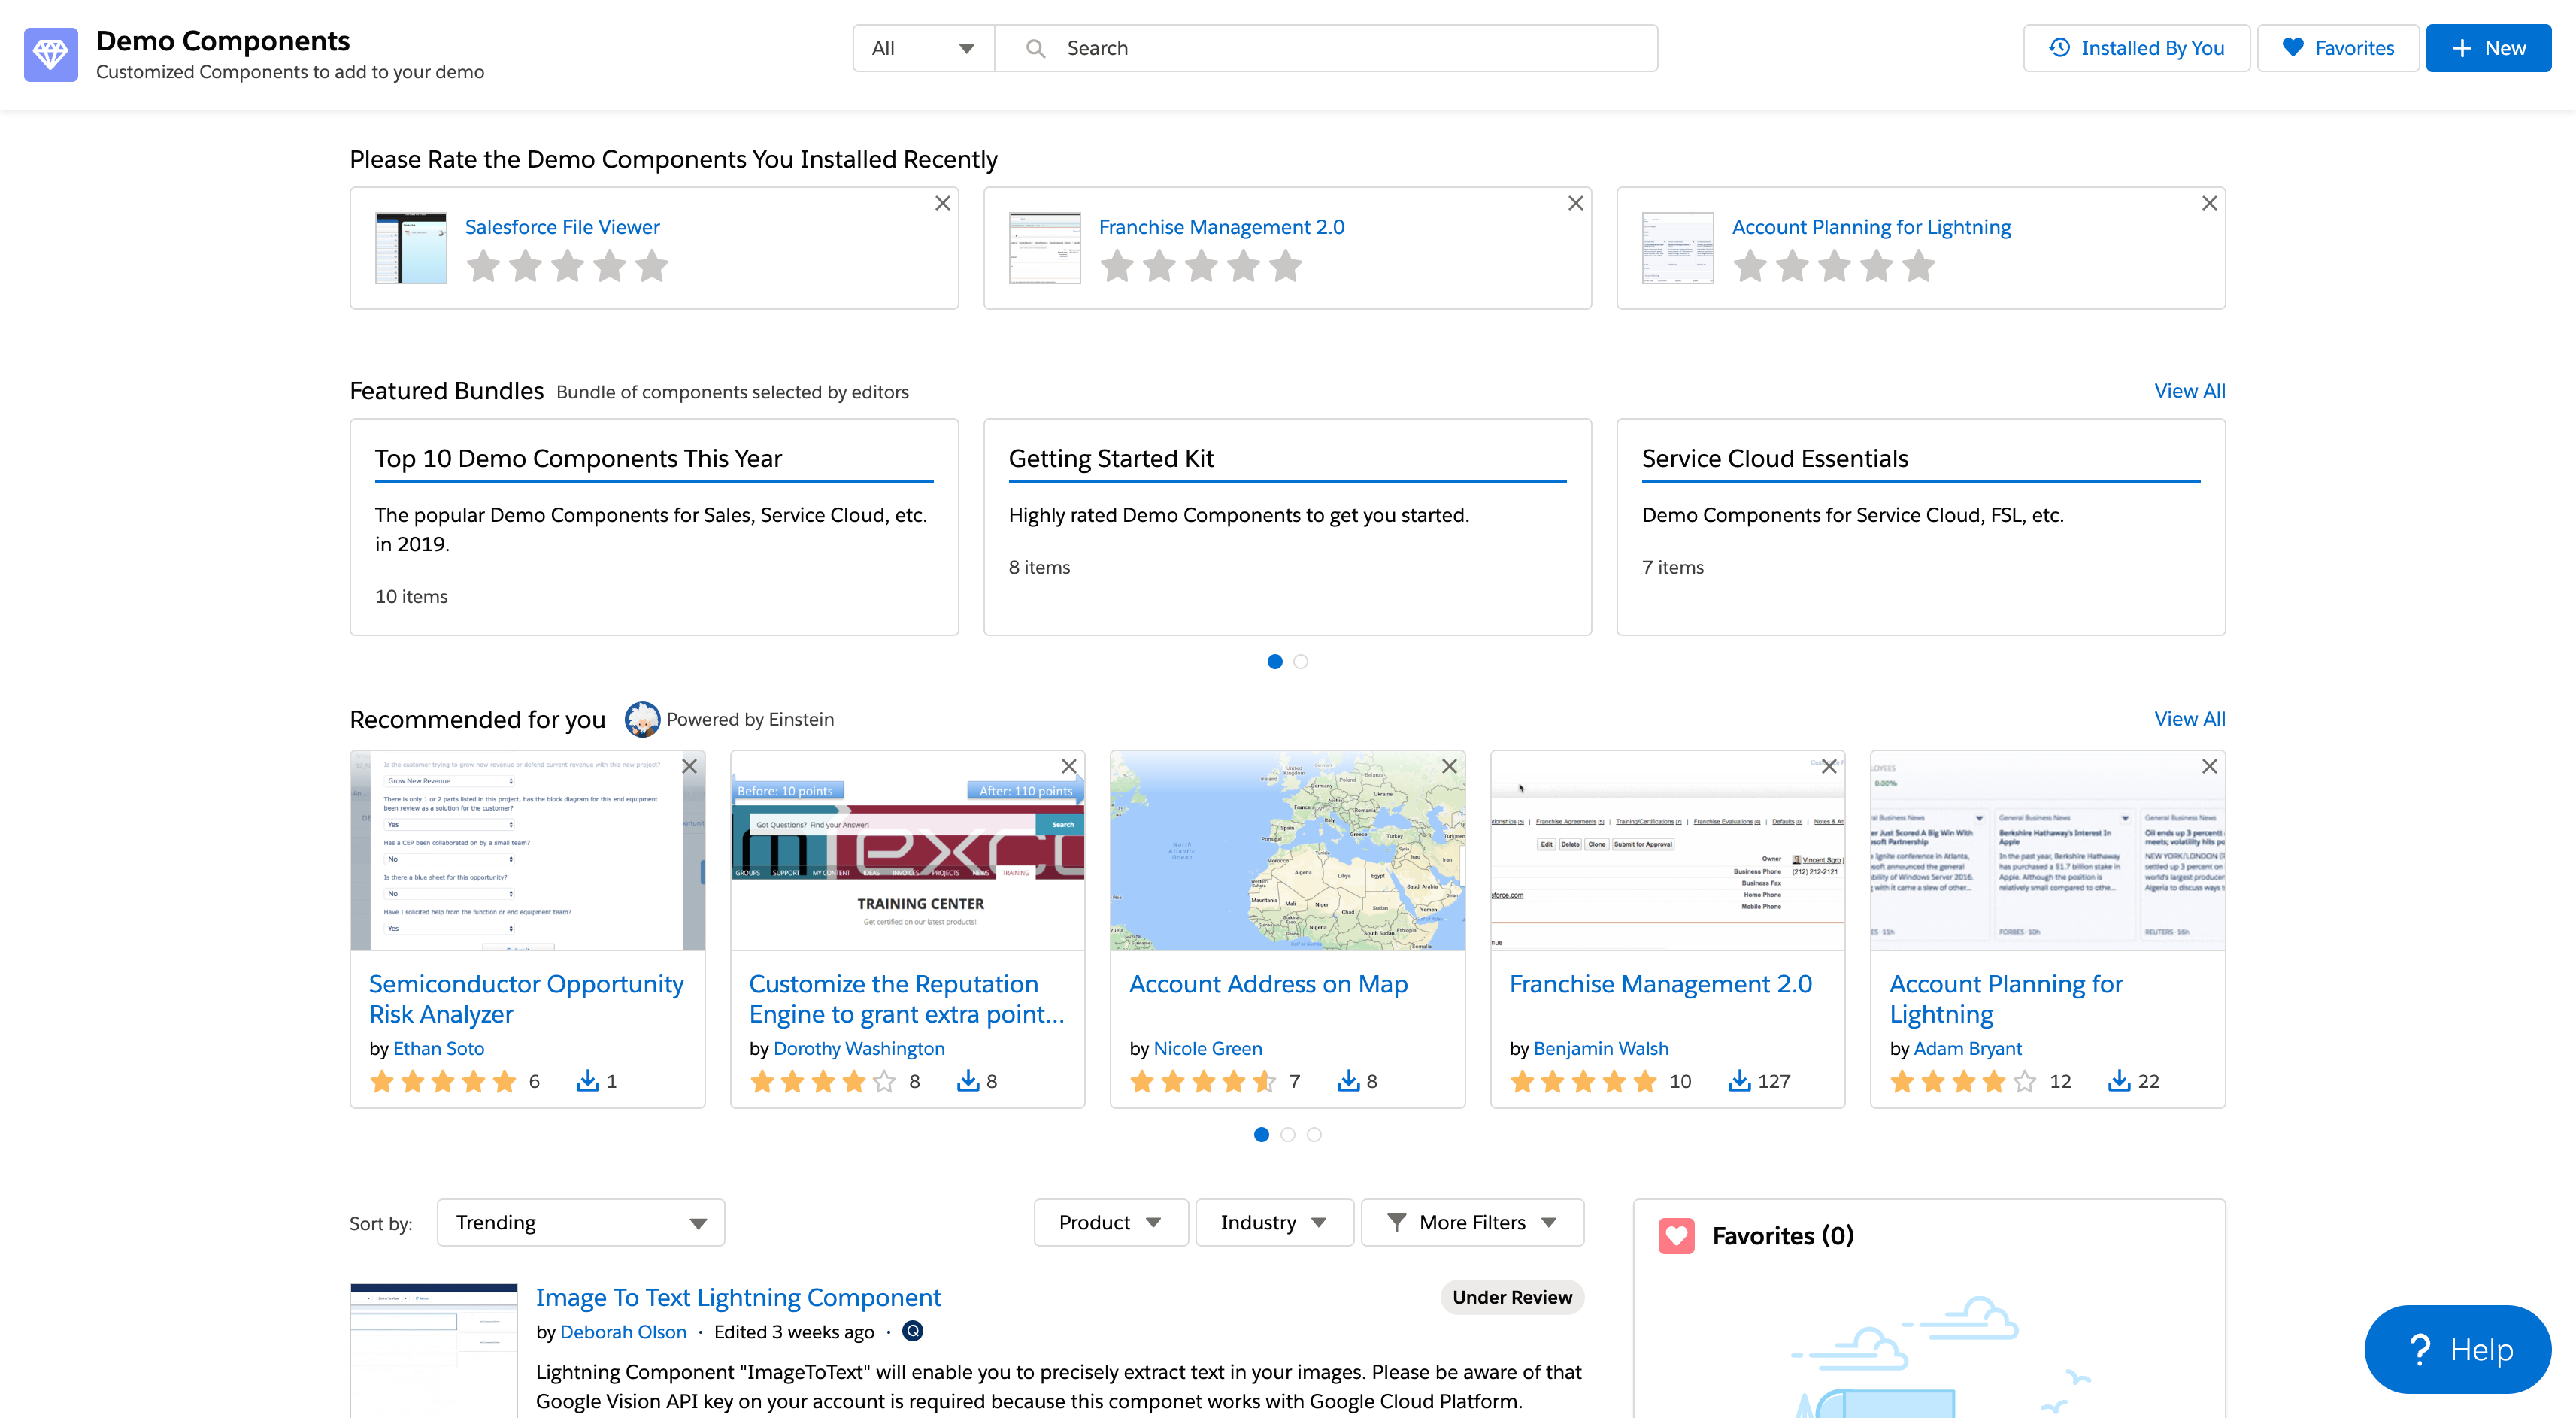
Task: Open author Nicole Green profile
Action: [x=1208, y=1048]
